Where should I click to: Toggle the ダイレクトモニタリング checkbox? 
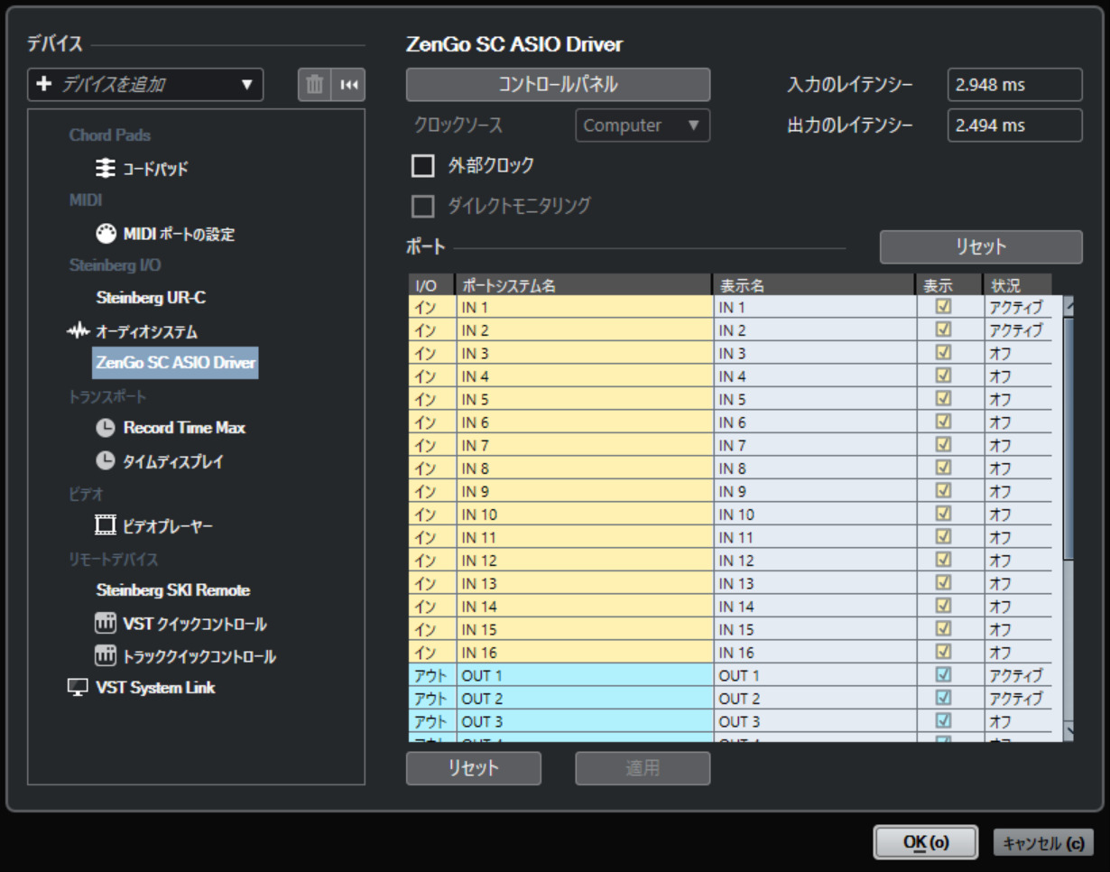click(422, 207)
